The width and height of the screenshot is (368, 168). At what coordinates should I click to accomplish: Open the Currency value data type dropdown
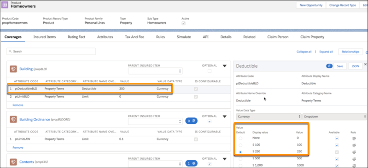click(269, 116)
